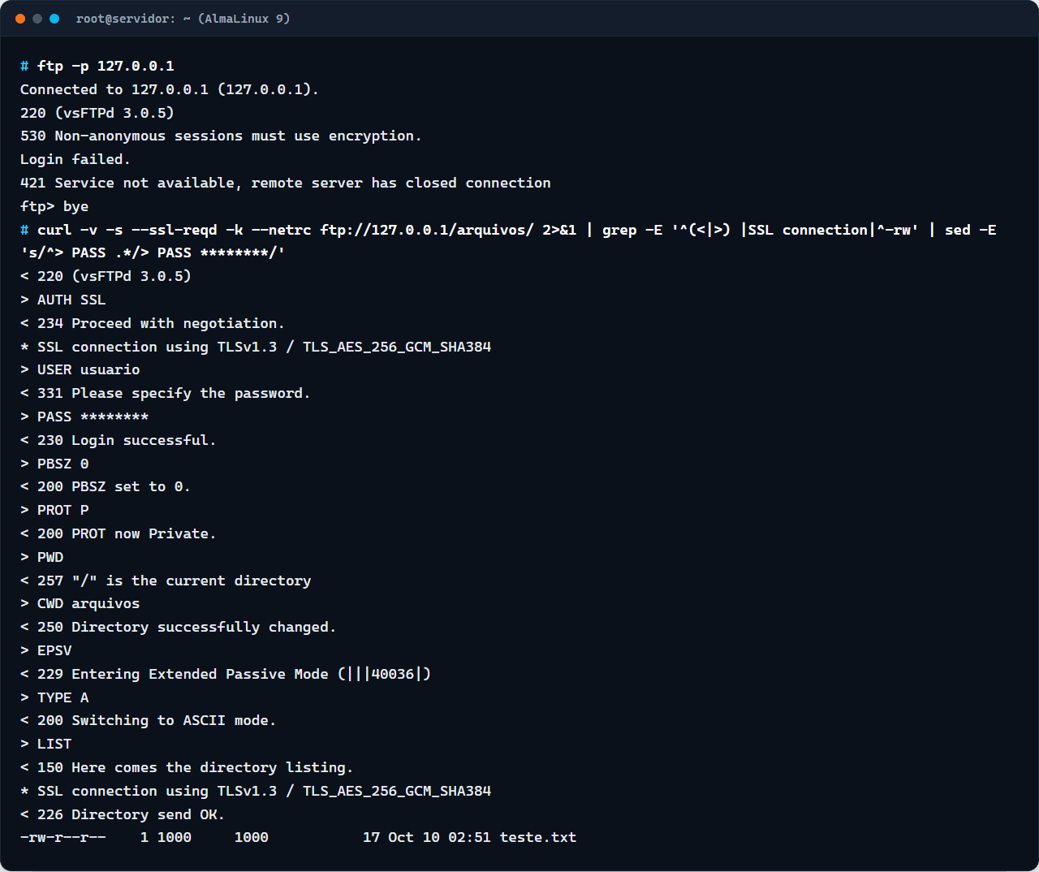Click the gray minimize dot in title bar
1039x872 pixels.
coord(37,19)
